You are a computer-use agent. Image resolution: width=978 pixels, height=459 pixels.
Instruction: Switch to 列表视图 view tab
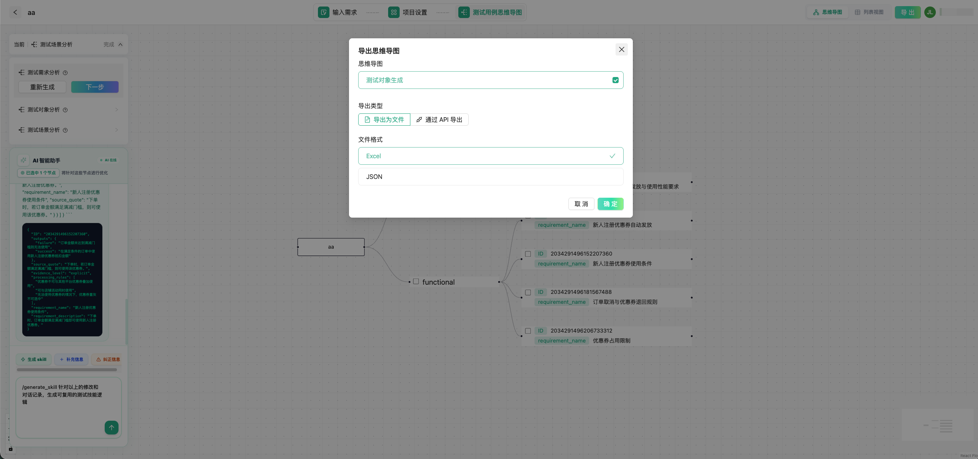(x=869, y=12)
